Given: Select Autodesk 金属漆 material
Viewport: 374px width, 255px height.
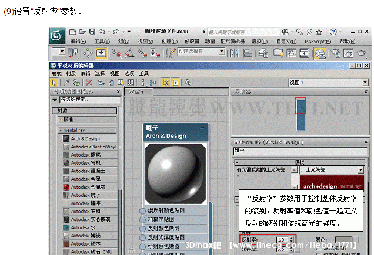Looking at the screenshot, I should click(90, 187).
